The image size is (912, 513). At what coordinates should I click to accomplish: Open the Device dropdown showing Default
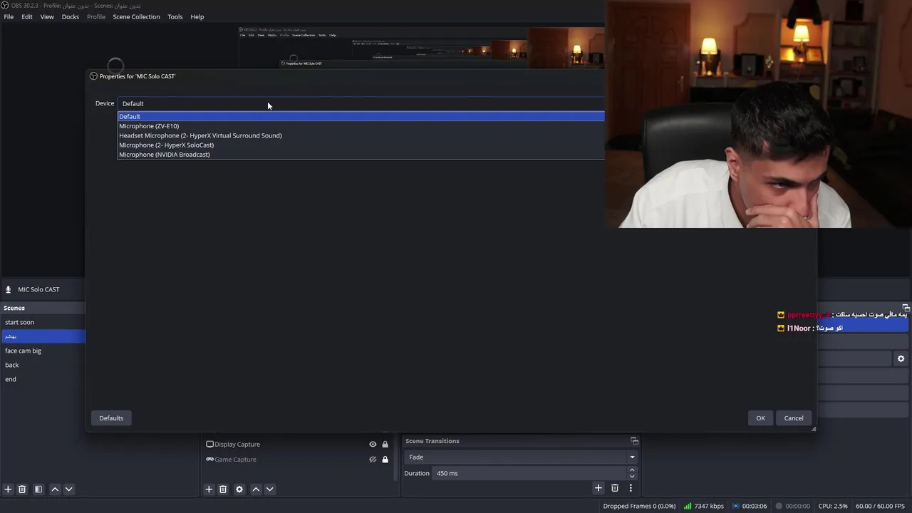361,103
